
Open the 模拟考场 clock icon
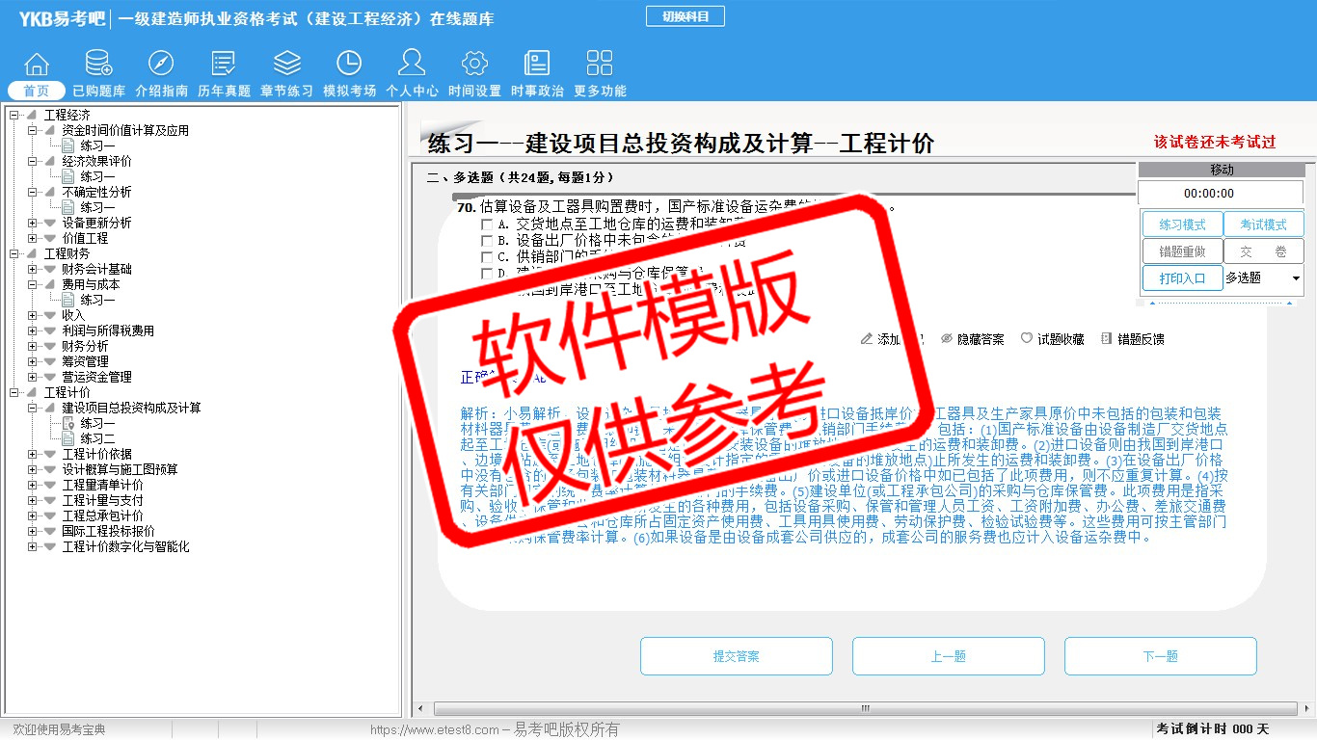point(349,64)
